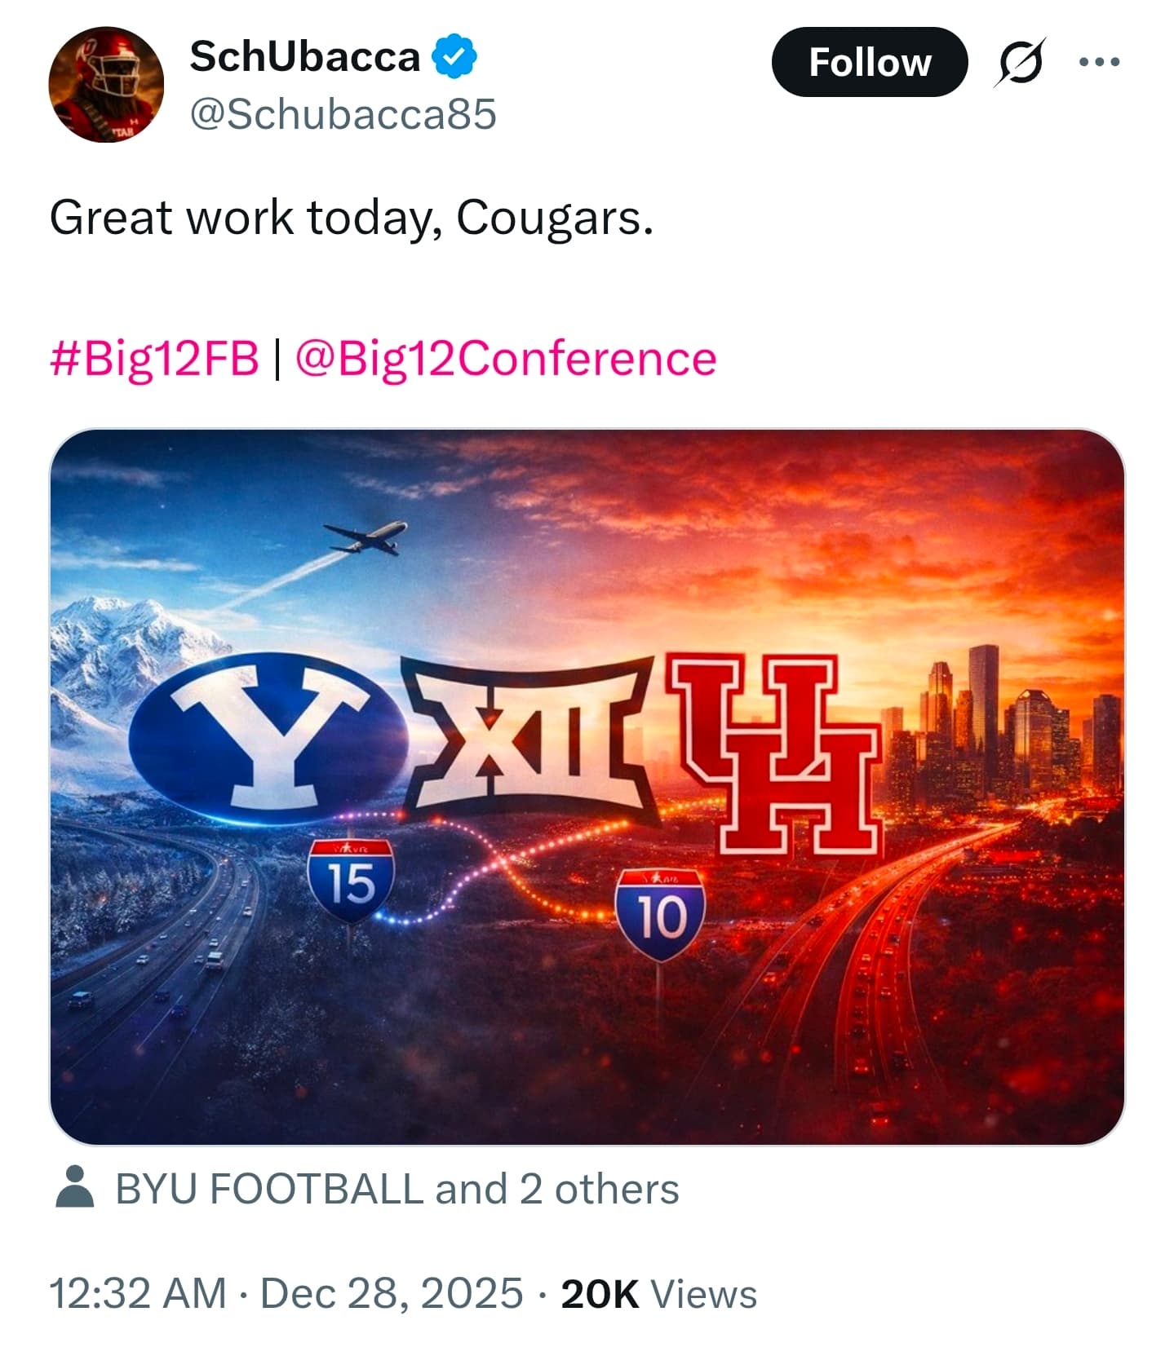
Task: Go to the @Big12Conference mention
Action: point(505,359)
